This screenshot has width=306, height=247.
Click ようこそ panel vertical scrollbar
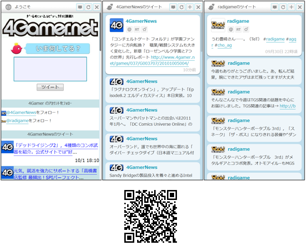pos(100,31)
